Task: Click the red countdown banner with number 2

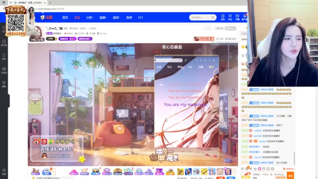Action: 204,39
